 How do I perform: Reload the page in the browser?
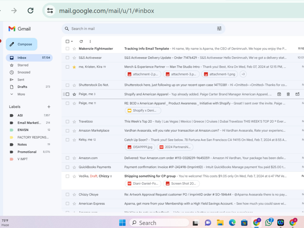point(30,10)
